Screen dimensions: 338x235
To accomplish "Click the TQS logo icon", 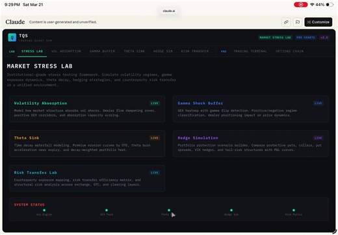I will coord(12,37).
